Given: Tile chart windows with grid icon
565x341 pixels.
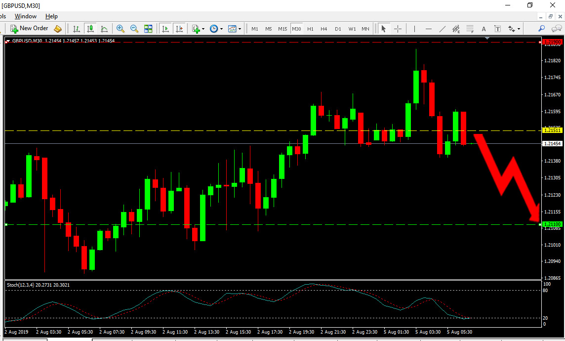Looking at the screenshot, I should [148, 29].
